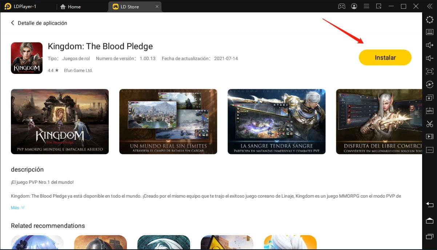
Task: Open 'Un mundo real sin límites' screenshot
Action: coord(168,122)
